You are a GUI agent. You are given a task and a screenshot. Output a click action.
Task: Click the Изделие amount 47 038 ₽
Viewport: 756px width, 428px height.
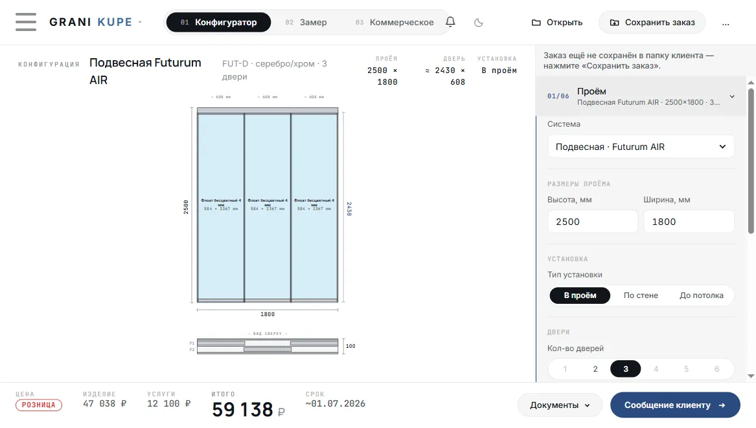105,404
